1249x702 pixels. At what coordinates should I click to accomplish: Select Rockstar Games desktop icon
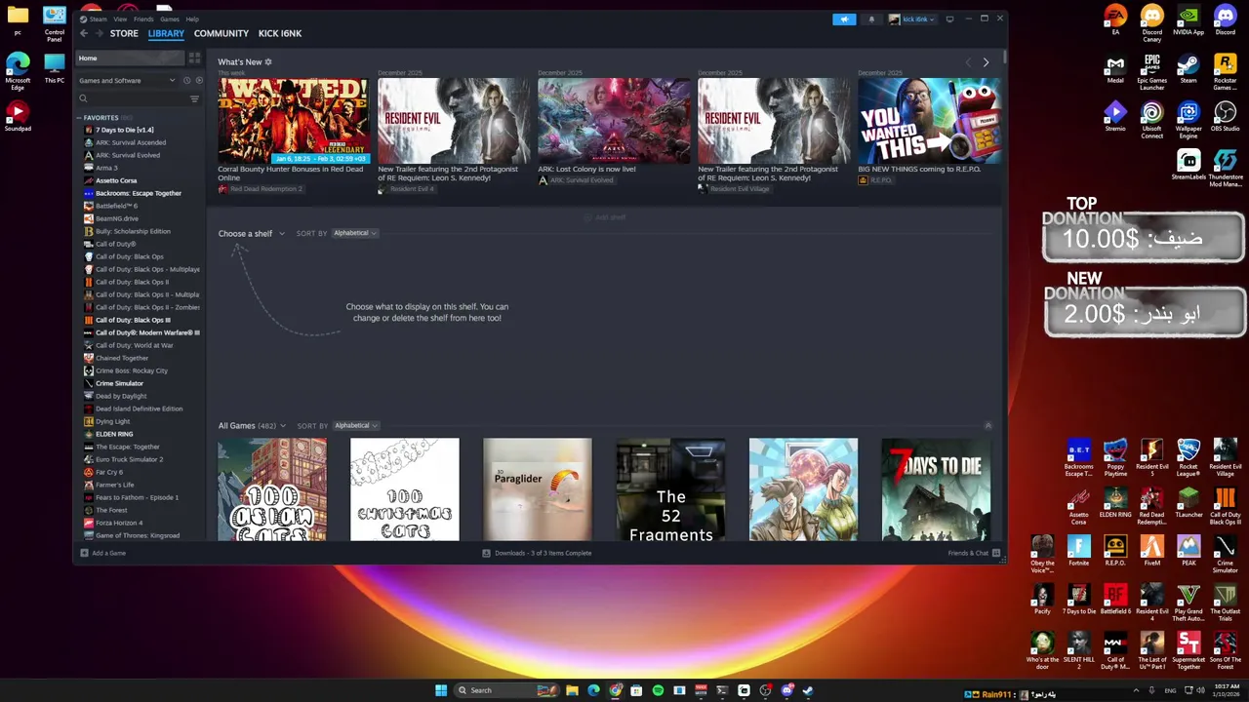1225,72
